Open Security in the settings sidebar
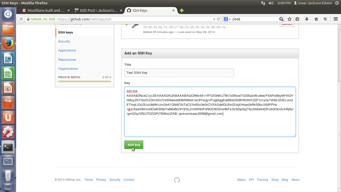This screenshot has width=341, height=192. click(x=85, y=41)
